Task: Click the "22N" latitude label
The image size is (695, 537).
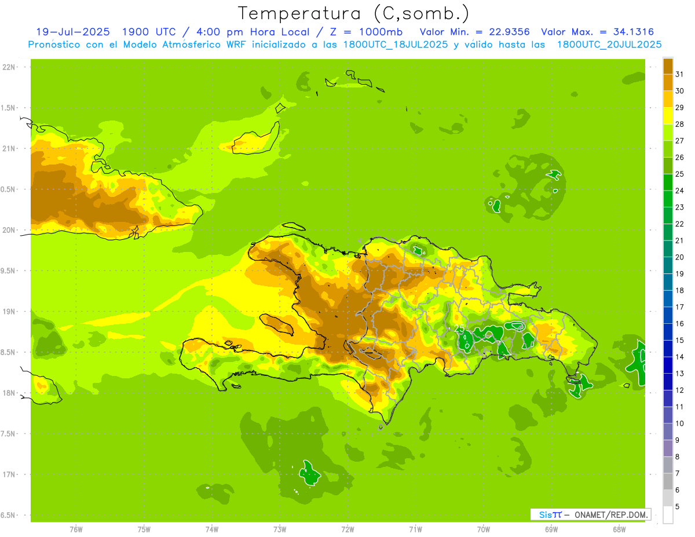Action: [x=8, y=67]
